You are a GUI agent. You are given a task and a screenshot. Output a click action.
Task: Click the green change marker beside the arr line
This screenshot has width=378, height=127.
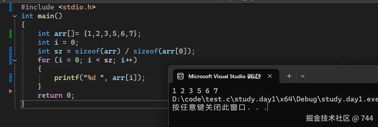[x=11, y=34]
